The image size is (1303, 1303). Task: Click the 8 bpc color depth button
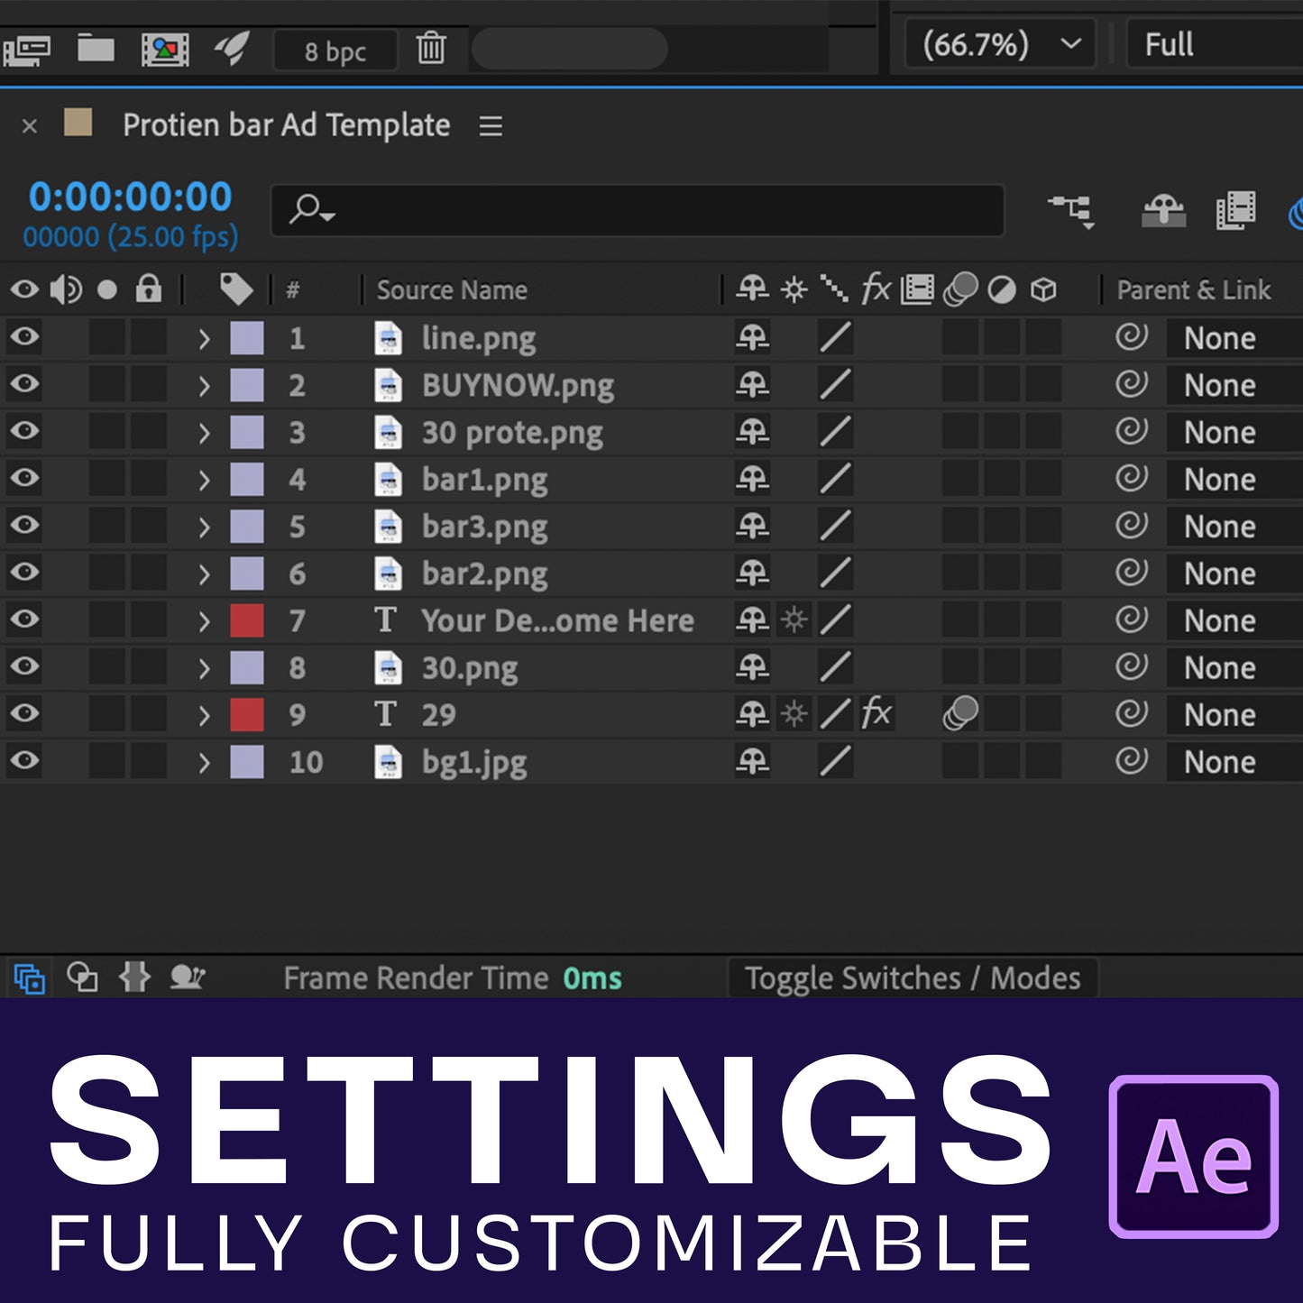[335, 51]
